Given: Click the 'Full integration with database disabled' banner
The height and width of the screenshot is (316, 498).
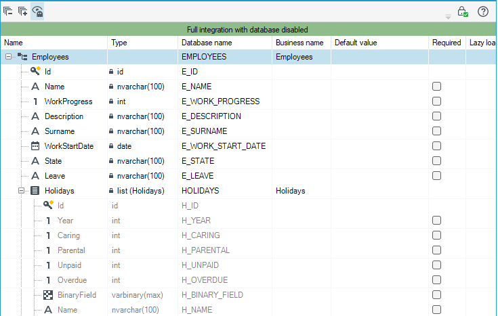Looking at the screenshot, I should 249,30.
